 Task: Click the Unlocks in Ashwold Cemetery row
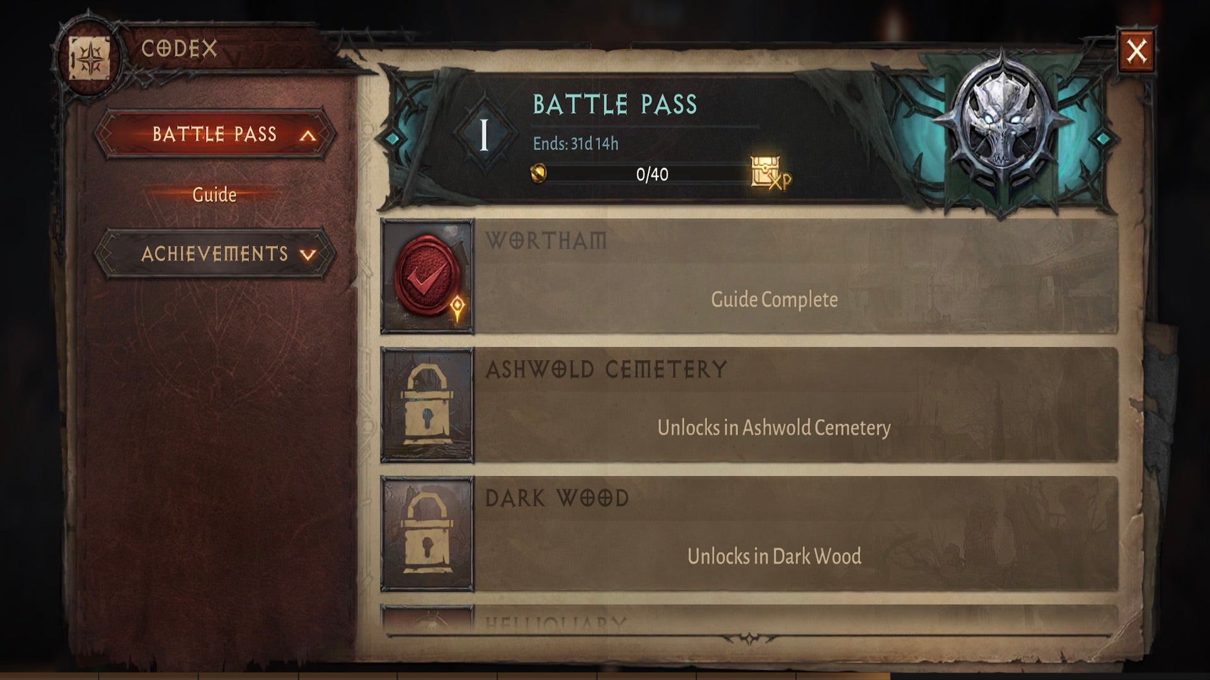coord(749,405)
